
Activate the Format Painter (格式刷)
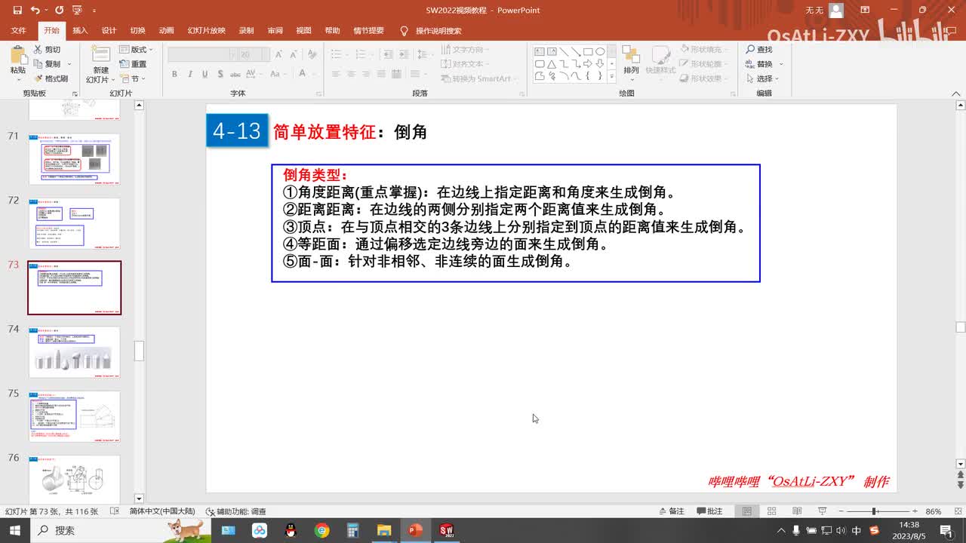(51, 78)
